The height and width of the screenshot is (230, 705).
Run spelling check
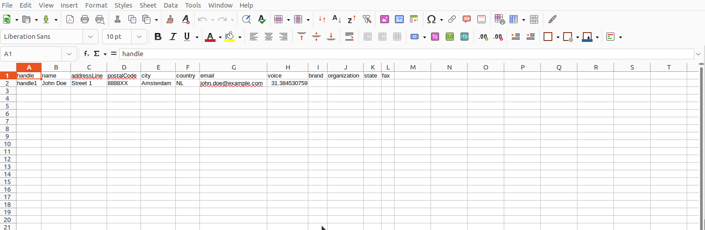tap(262, 19)
